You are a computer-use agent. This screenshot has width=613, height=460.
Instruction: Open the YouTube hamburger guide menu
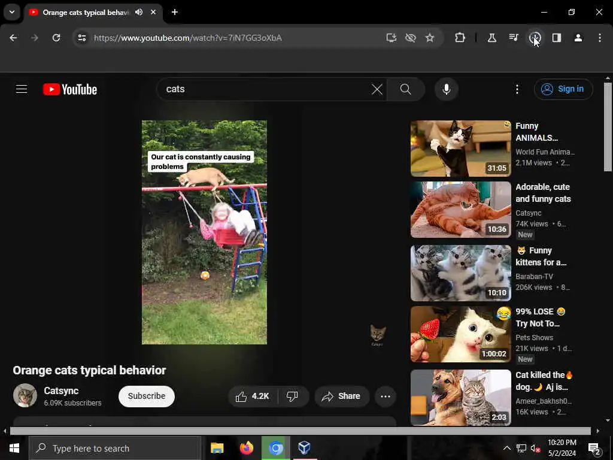[x=22, y=89]
